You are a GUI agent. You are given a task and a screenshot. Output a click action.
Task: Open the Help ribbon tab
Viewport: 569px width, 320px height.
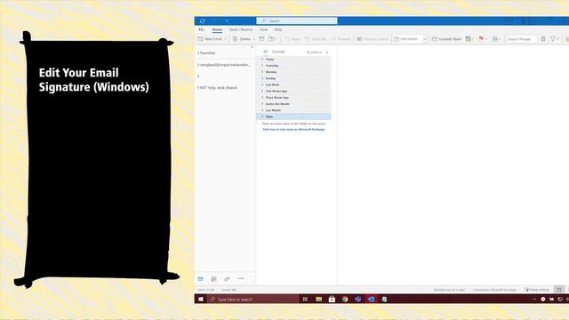click(x=278, y=29)
